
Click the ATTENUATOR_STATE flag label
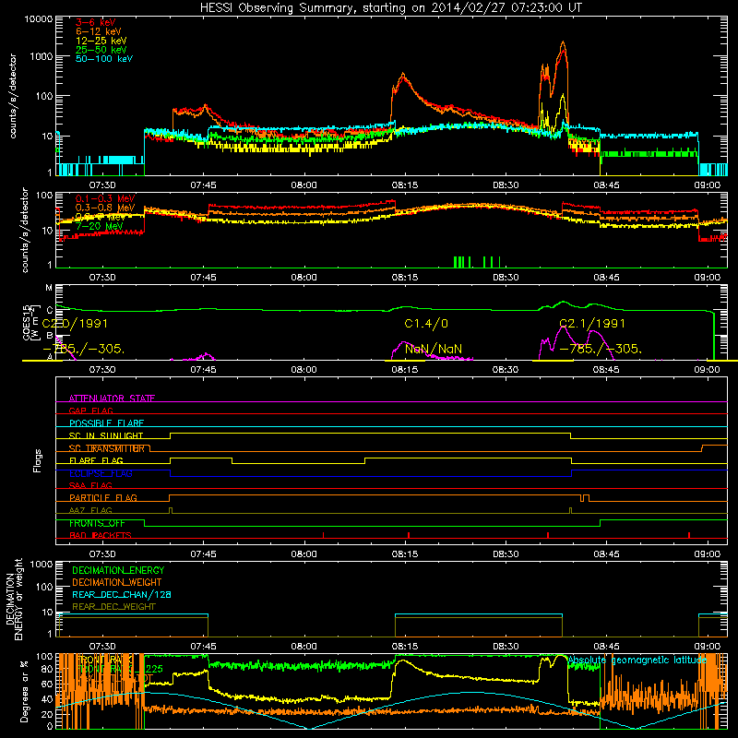[x=112, y=399]
